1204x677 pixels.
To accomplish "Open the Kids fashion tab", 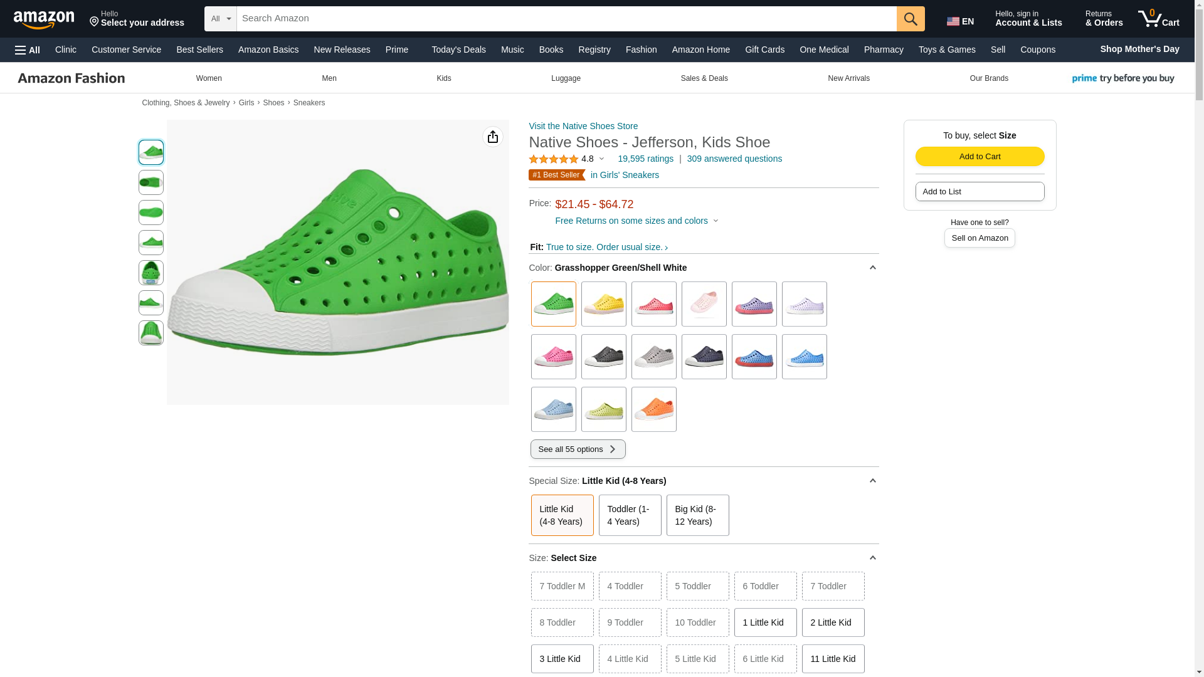I will (443, 78).
